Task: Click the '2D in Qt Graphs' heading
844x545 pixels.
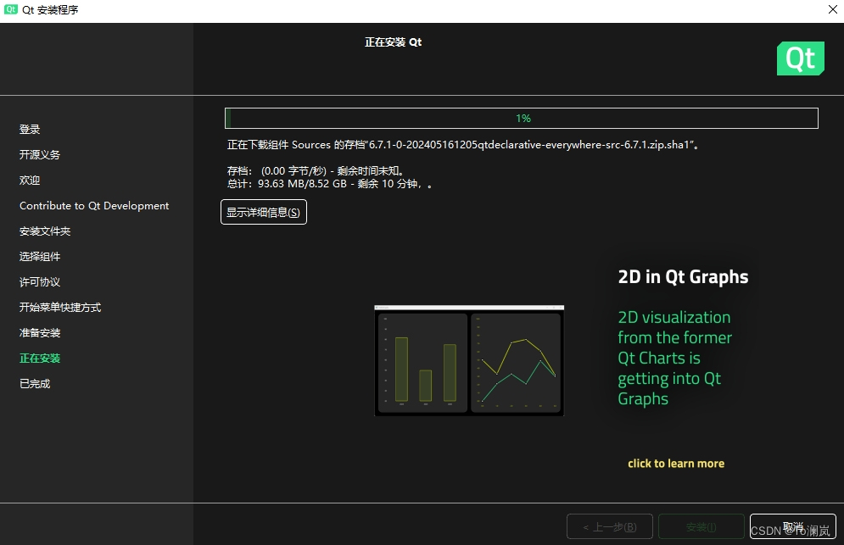Action: click(x=683, y=276)
